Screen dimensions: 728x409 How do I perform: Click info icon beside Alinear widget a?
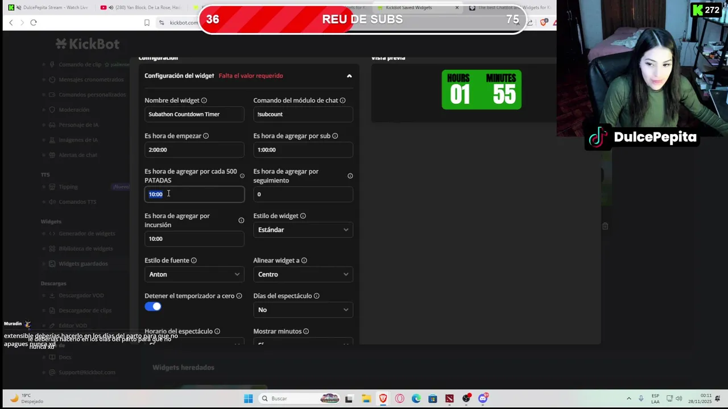(304, 260)
